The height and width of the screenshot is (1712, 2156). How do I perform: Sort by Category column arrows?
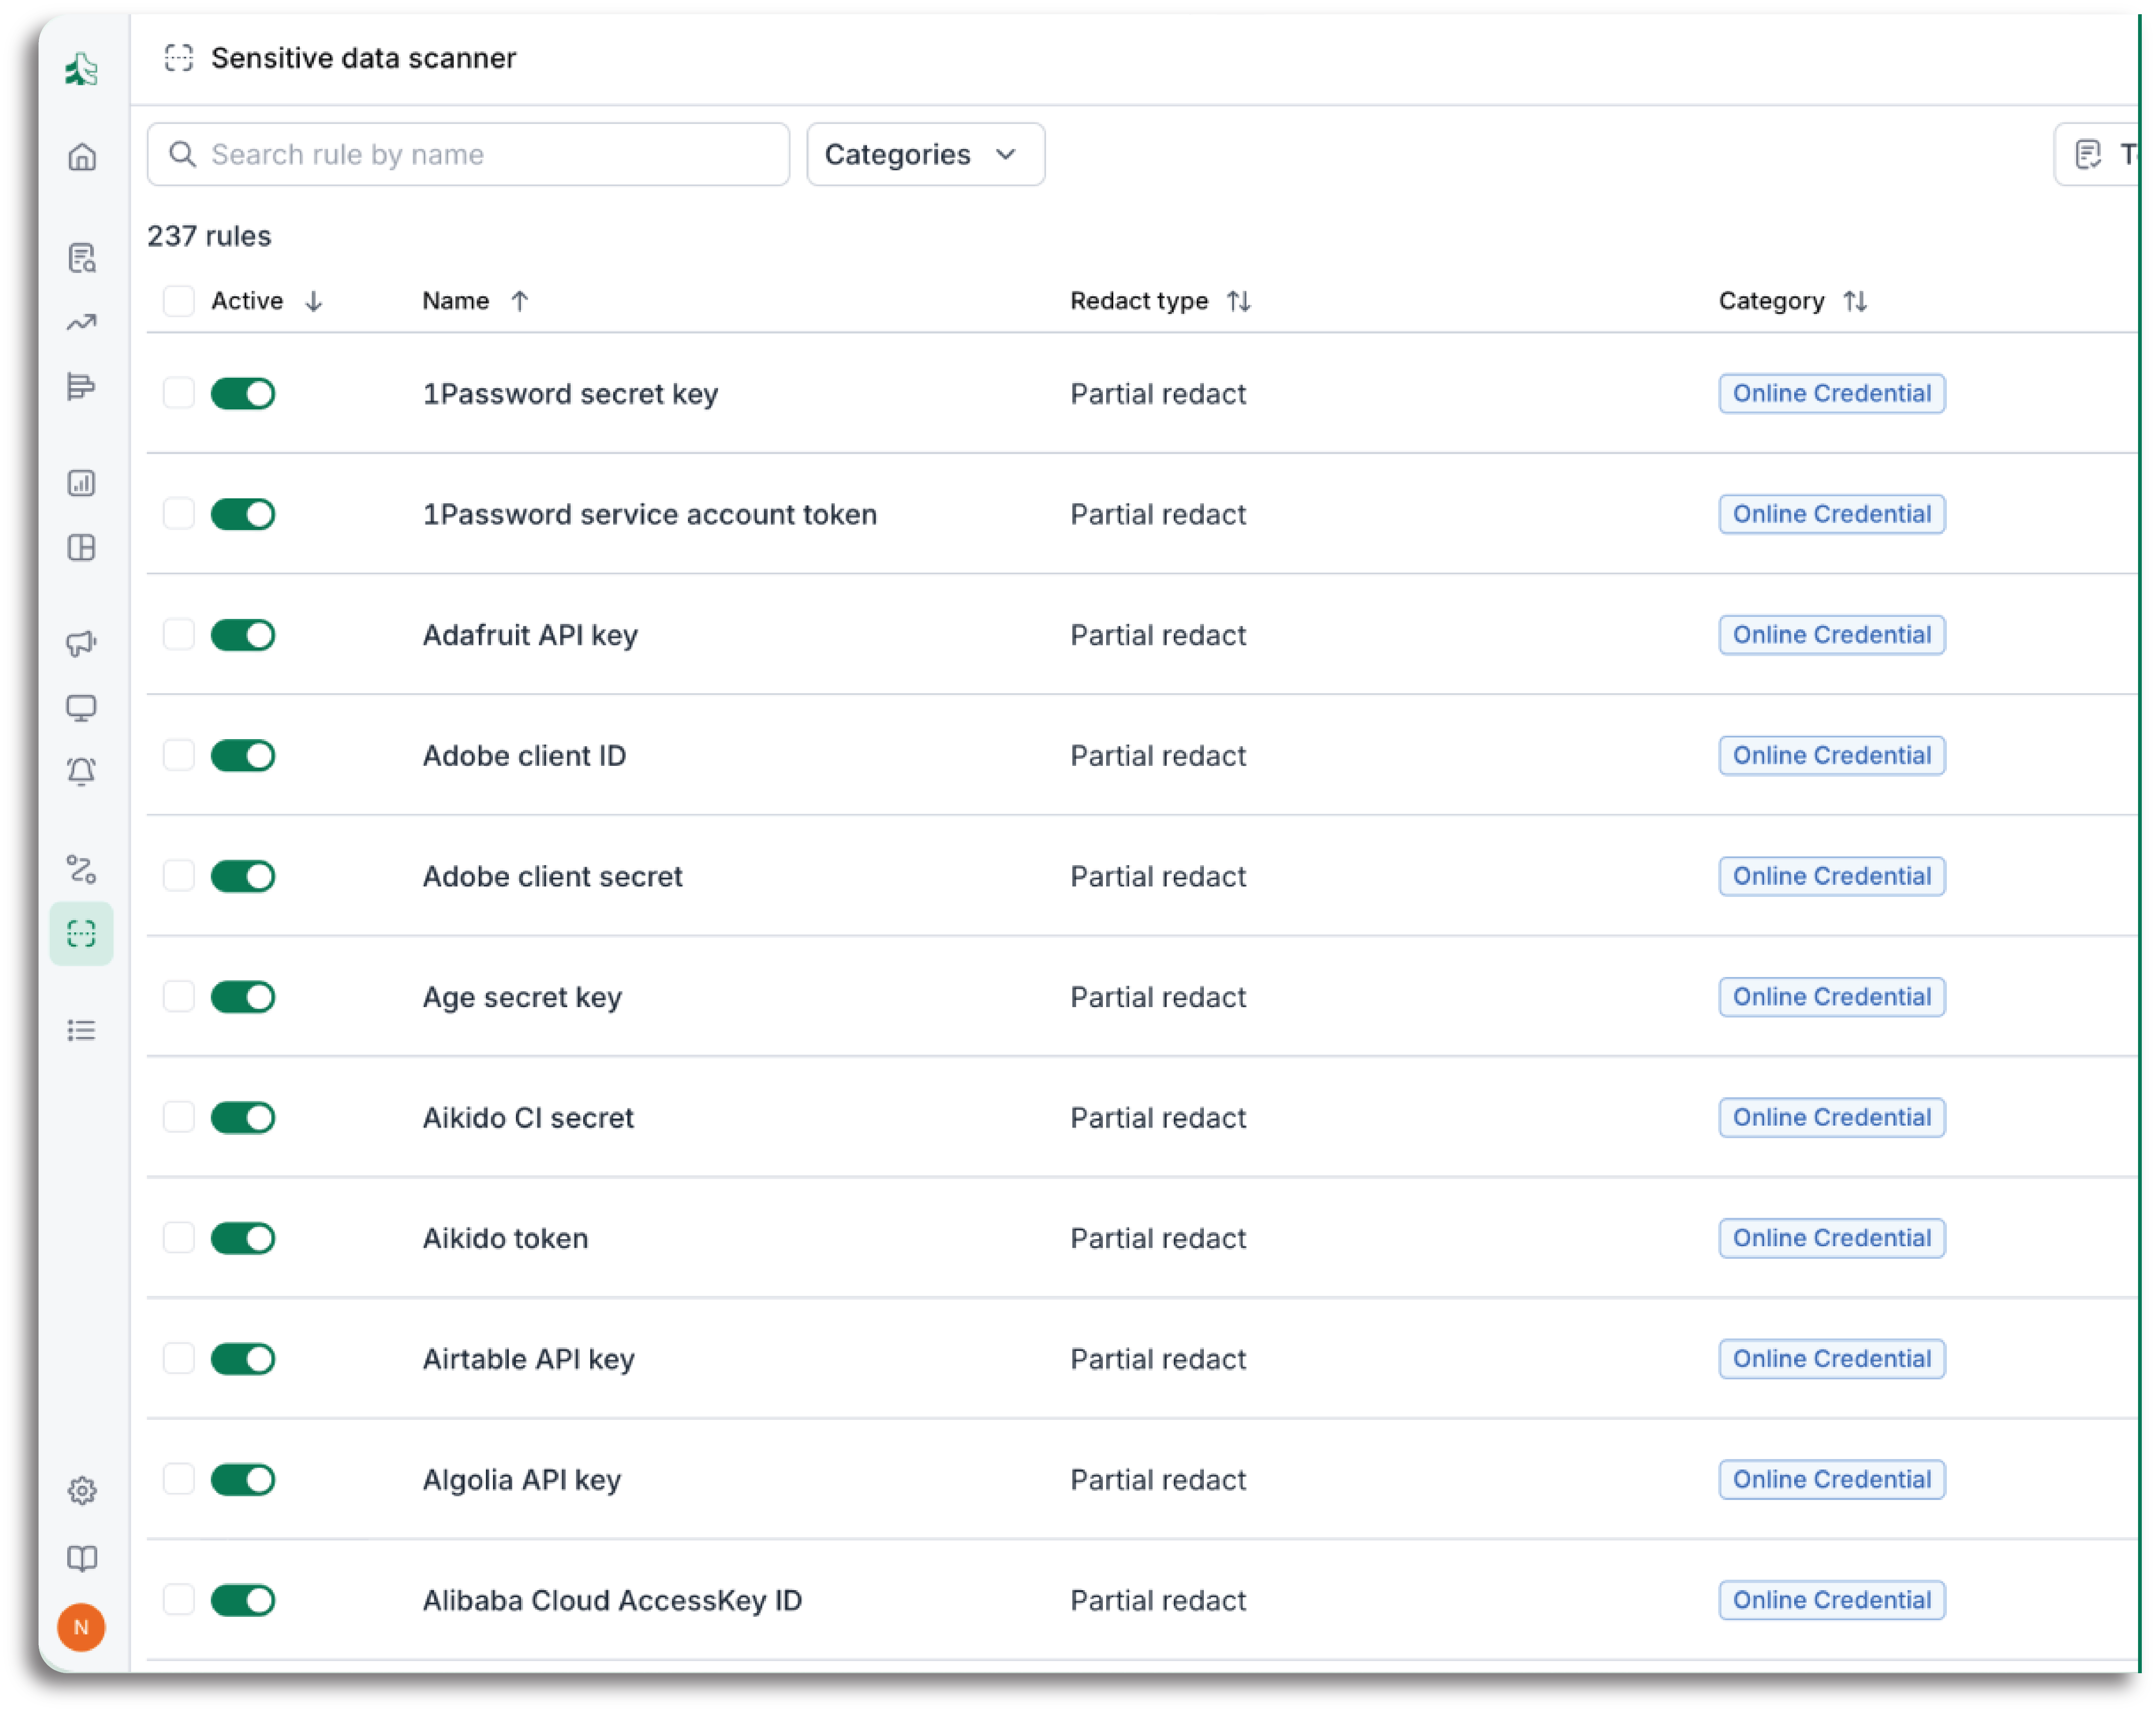click(x=1856, y=301)
